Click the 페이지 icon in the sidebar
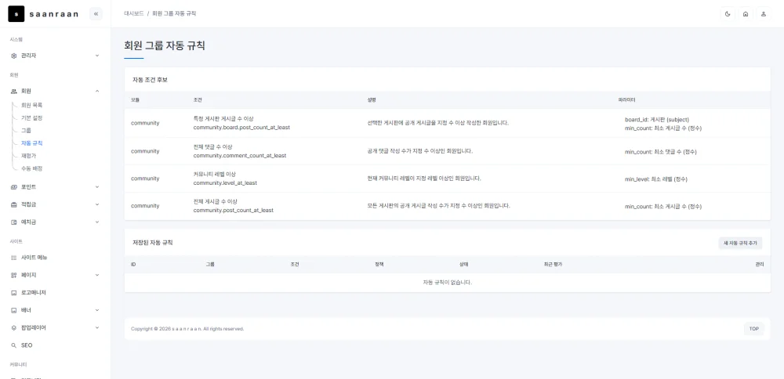784x379 pixels. [14, 275]
